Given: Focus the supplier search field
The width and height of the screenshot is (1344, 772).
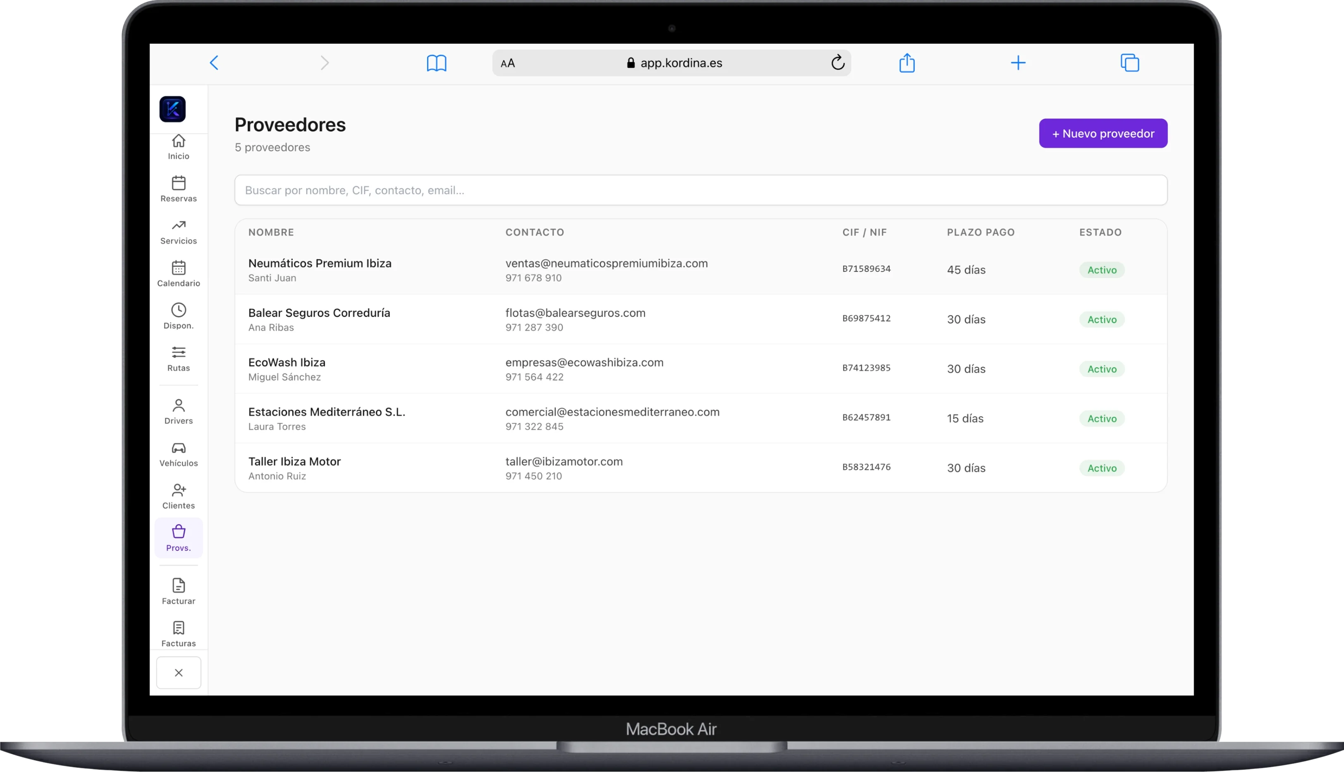Looking at the screenshot, I should [701, 191].
